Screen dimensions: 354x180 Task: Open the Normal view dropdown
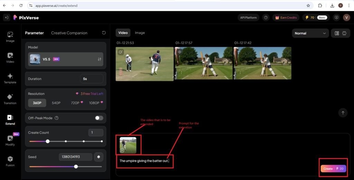pyautogui.click(x=310, y=33)
